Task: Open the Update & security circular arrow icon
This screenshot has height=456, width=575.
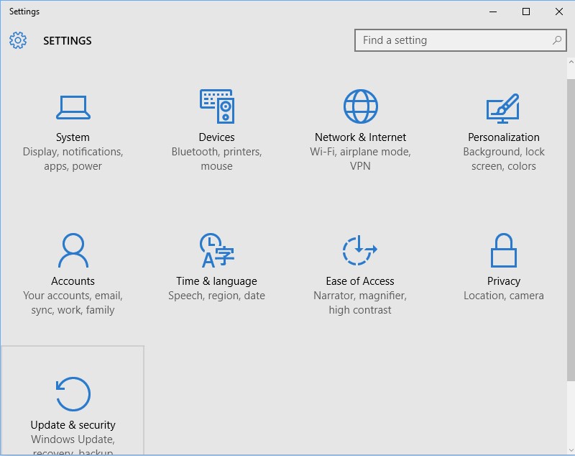Action: click(73, 394)
